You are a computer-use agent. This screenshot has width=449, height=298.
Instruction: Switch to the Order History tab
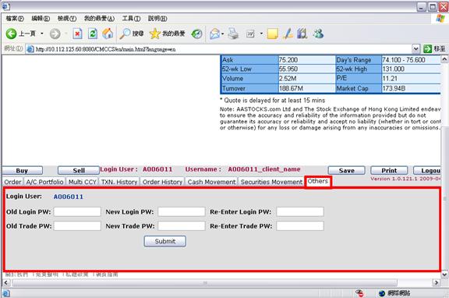162,182
